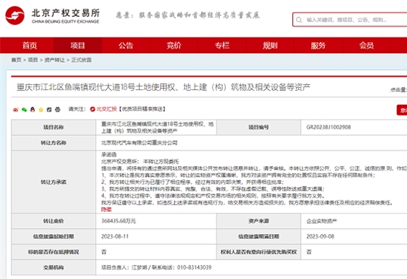Screen dimensions: 407x279
Task: Open the 公告 navigation tab
Action: coord(126,46)
